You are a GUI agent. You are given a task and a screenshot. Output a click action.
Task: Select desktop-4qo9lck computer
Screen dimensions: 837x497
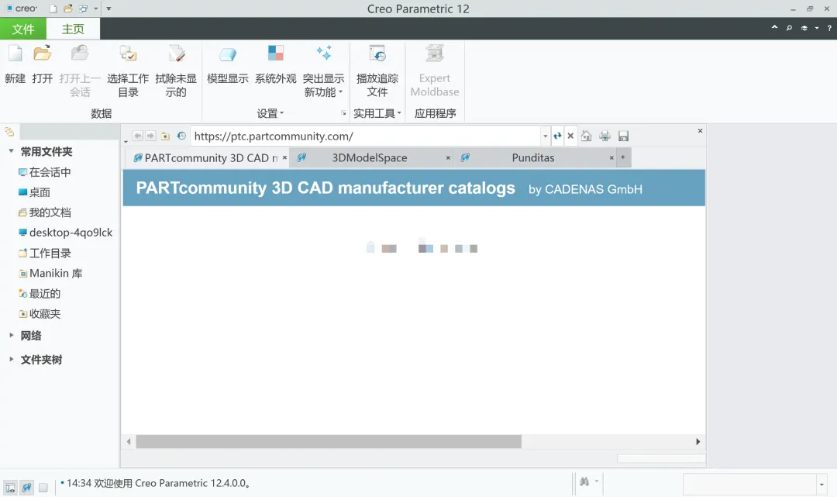[66, 233]
